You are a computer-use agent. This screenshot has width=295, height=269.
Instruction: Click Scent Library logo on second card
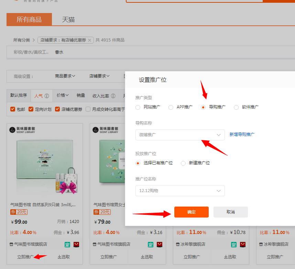(x=105, y=130)
